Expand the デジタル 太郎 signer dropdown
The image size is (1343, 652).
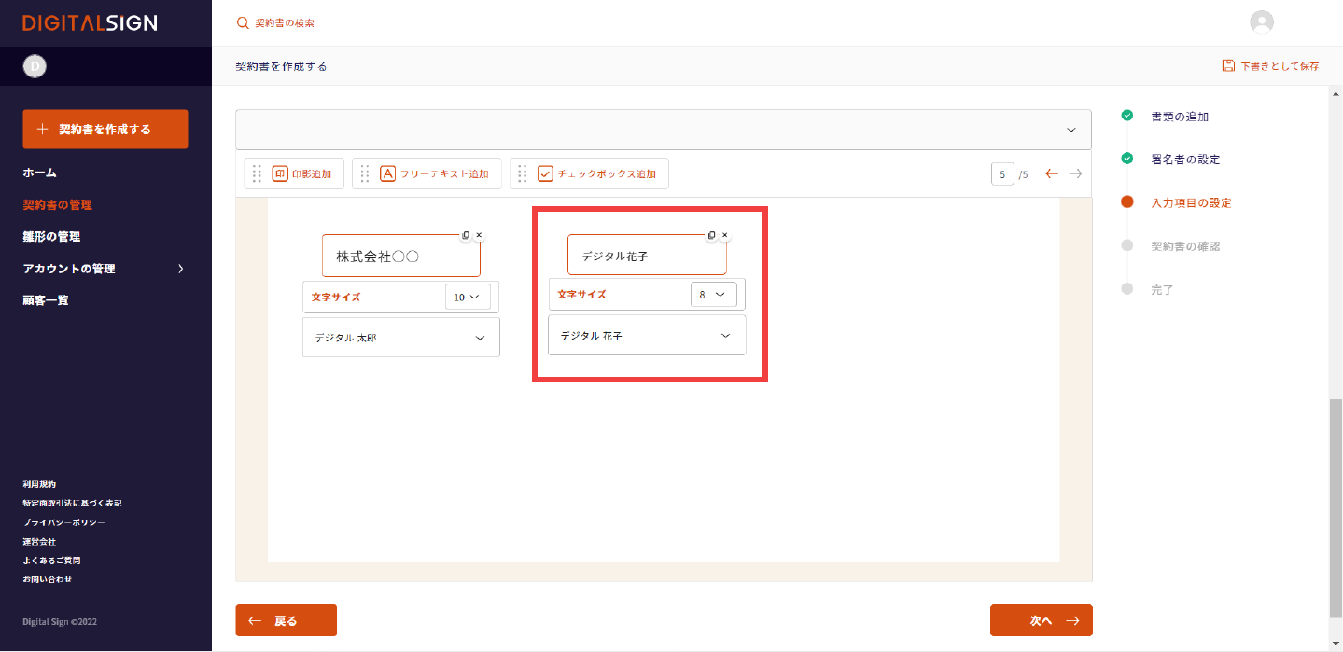(x=480, y=338)
